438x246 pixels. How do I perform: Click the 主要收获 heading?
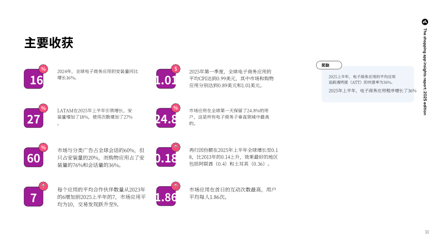49,43
